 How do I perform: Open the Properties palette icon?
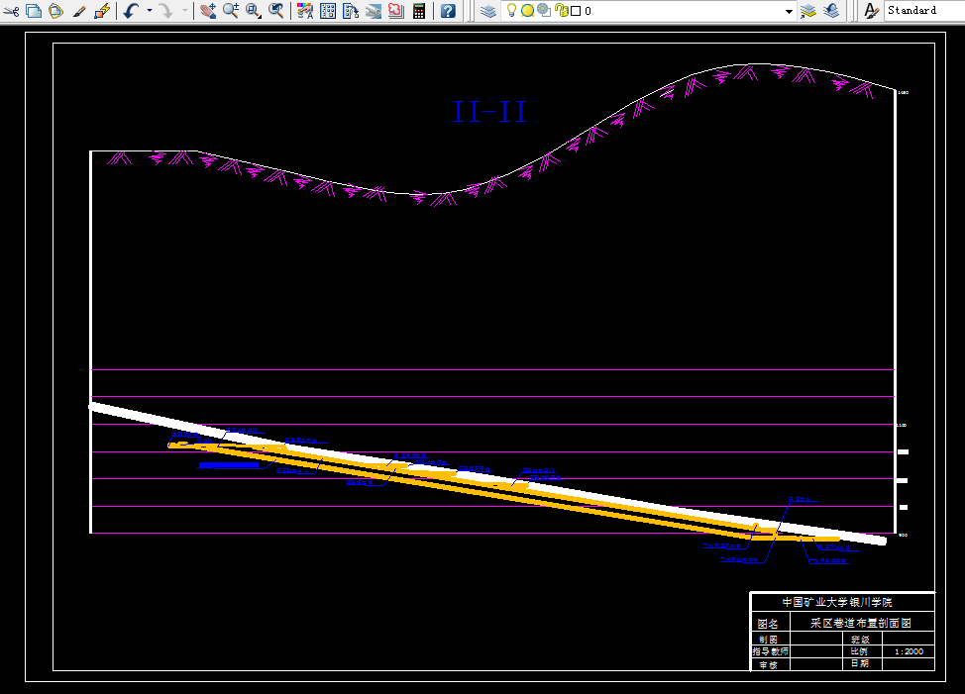(x=304, y=11)
